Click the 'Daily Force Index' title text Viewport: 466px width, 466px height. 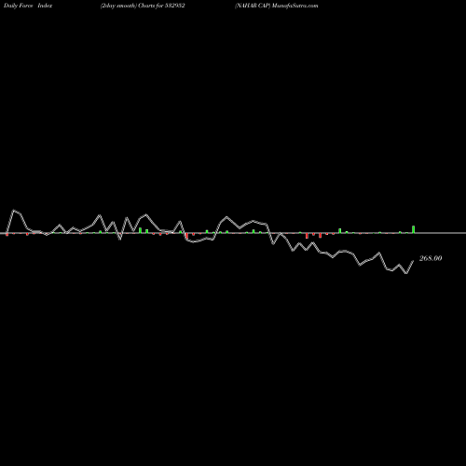click(28, 6)
